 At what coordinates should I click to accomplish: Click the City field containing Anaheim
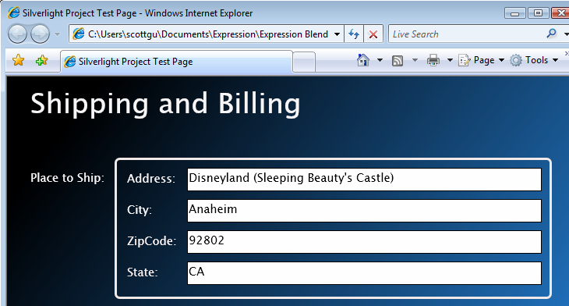pos(364,211)
